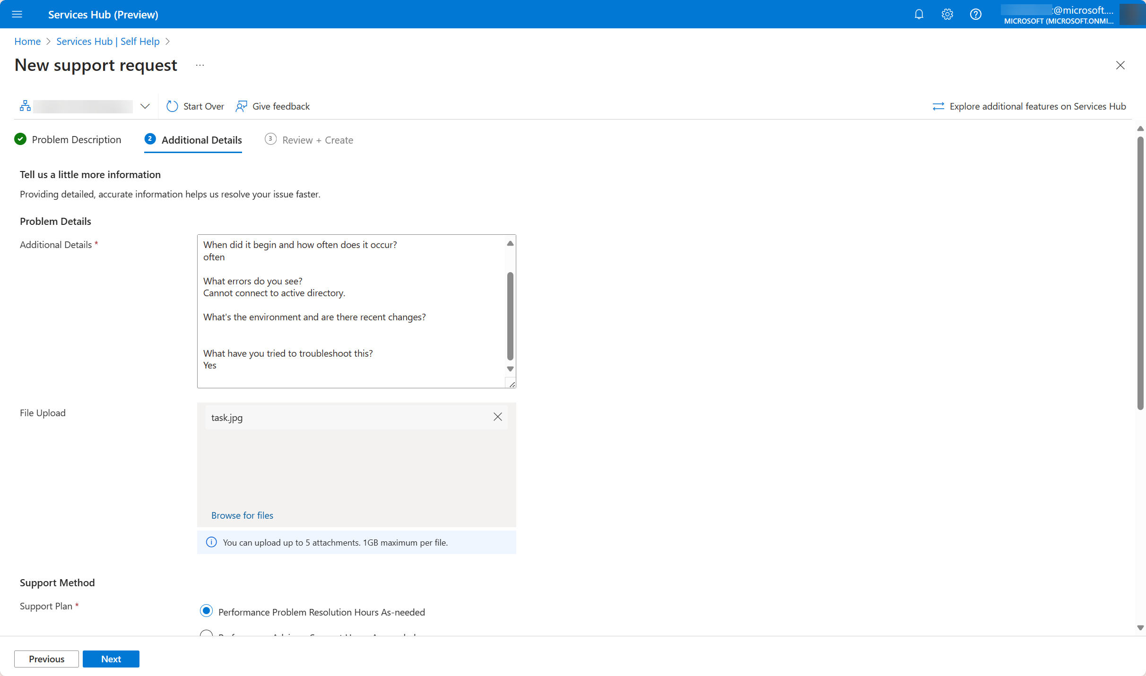Viewport: 1146px width, 676px height.
Task: Select Performance Problem Resolution Hours radio button
Action: (207, 612)
